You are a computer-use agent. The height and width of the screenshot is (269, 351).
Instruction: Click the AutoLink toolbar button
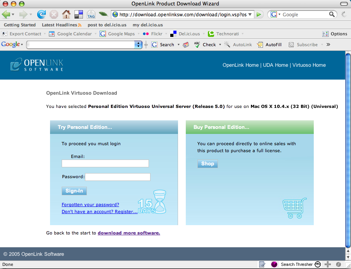click(x=238, y=45)
